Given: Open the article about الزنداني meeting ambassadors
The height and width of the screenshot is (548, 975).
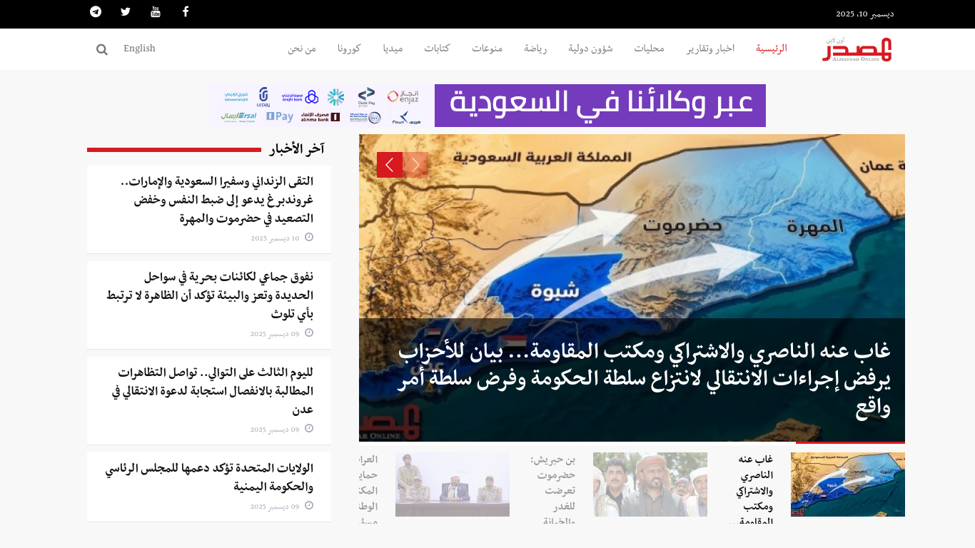Looking at the screenshot, I should pyautogui.click(x=208, y=201).
